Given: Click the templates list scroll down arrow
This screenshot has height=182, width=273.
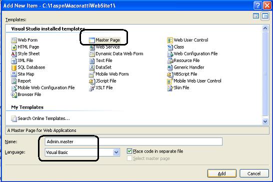Looking at the screenshot, I should 265,121.
